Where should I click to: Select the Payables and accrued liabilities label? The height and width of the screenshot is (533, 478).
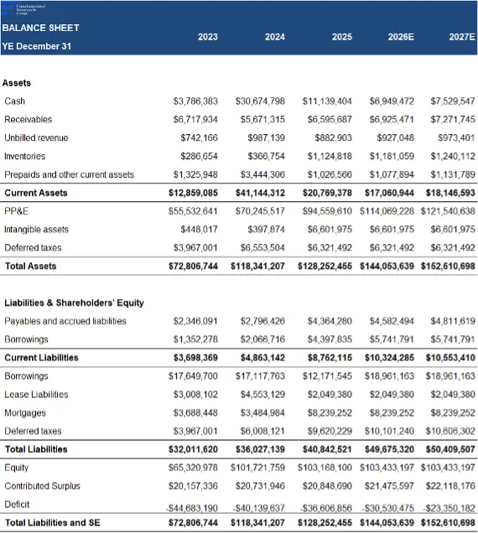click(65, 321)
